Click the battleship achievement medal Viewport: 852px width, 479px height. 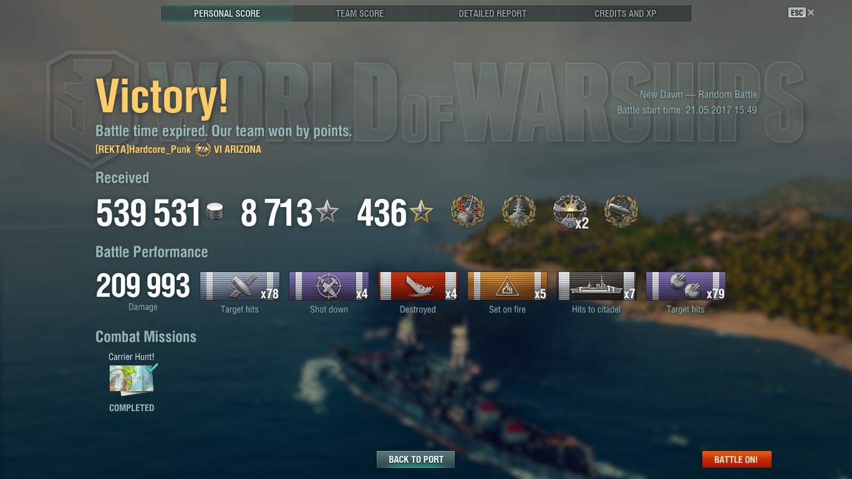pos(519,211)
